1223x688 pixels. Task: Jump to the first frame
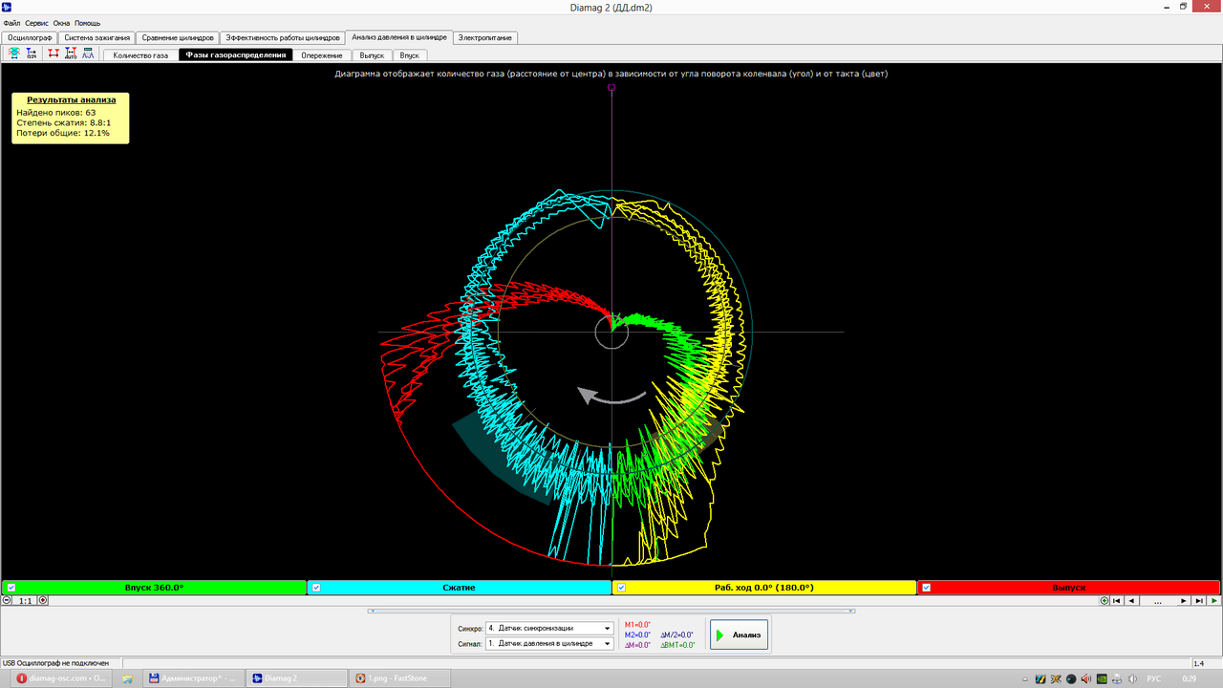point(1117,601)
